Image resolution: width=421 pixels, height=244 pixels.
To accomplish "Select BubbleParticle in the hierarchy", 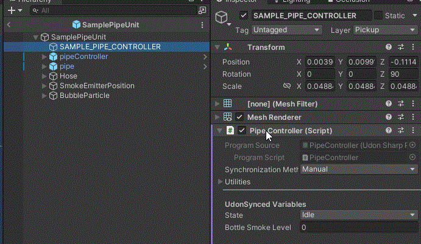I will pyautogui.click(x=84, y=96).
